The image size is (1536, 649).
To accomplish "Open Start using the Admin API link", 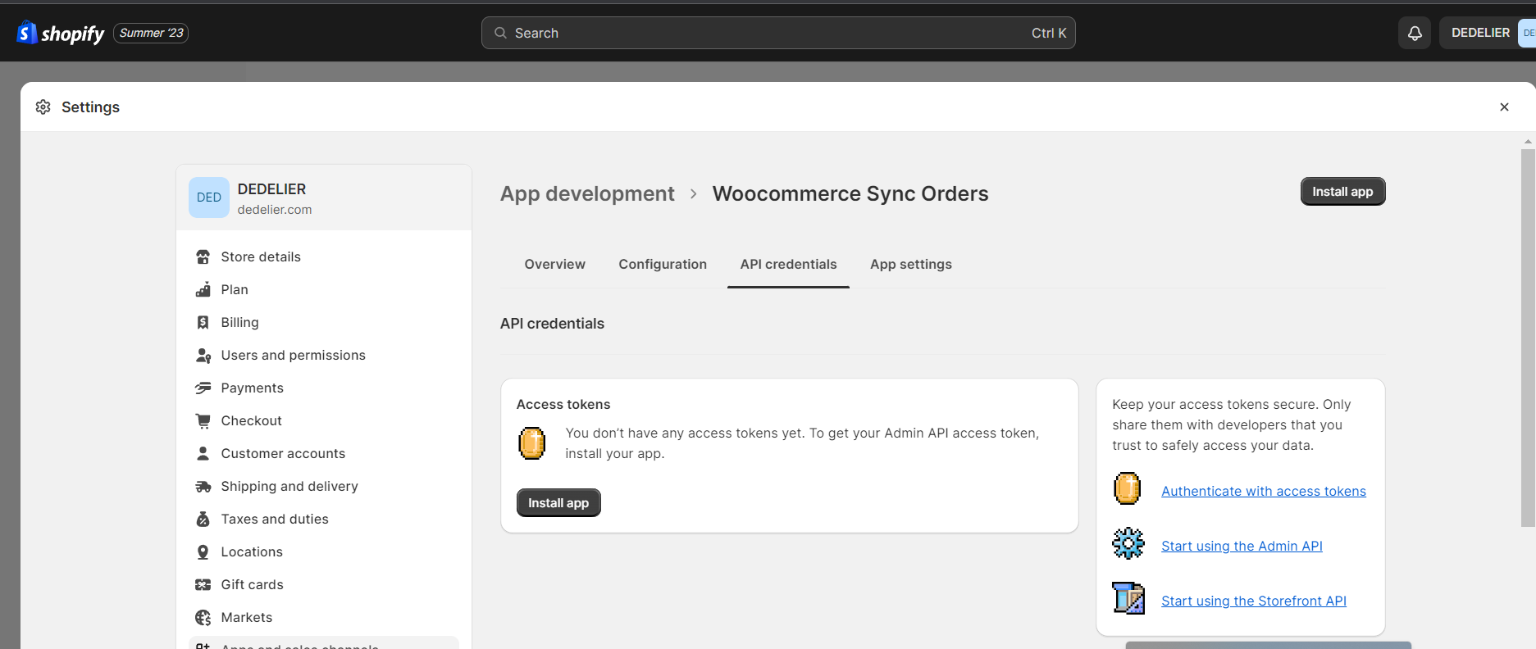I will pos(1242,547).
